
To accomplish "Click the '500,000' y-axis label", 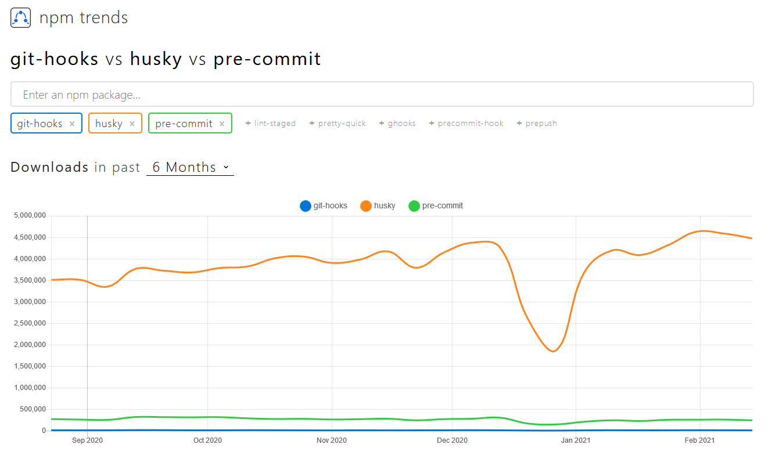I will pyautogui.click(x=33, y=409).
